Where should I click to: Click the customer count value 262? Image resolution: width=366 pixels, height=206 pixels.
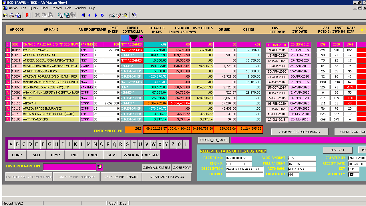[x=134, y=129]
